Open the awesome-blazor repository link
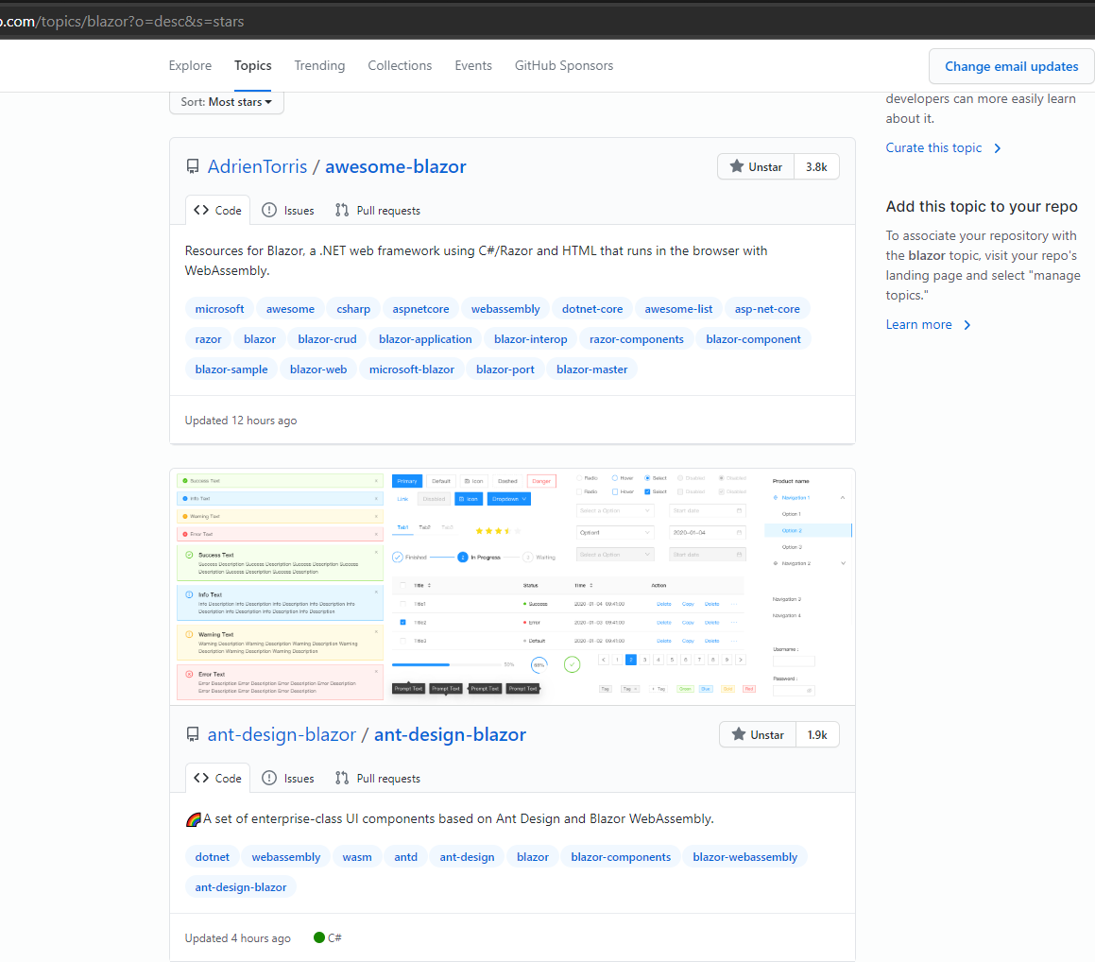 395,167
